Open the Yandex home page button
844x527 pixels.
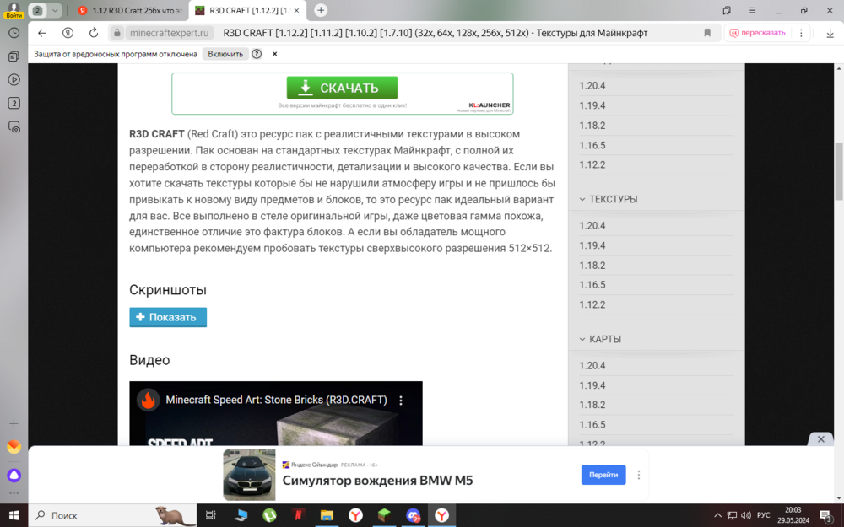(68, 33)
